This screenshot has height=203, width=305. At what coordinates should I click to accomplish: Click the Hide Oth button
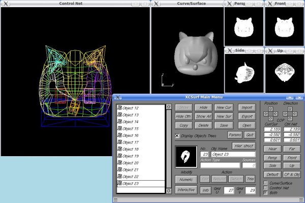[184, 117]
